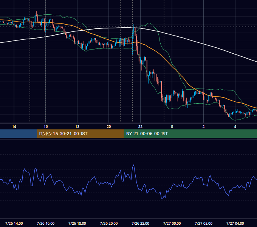The width and height of the screenshot is (257, 227).
Task: Select the NY 21:00-06:00 JST session bar
Action: click(x=190, y=134)
